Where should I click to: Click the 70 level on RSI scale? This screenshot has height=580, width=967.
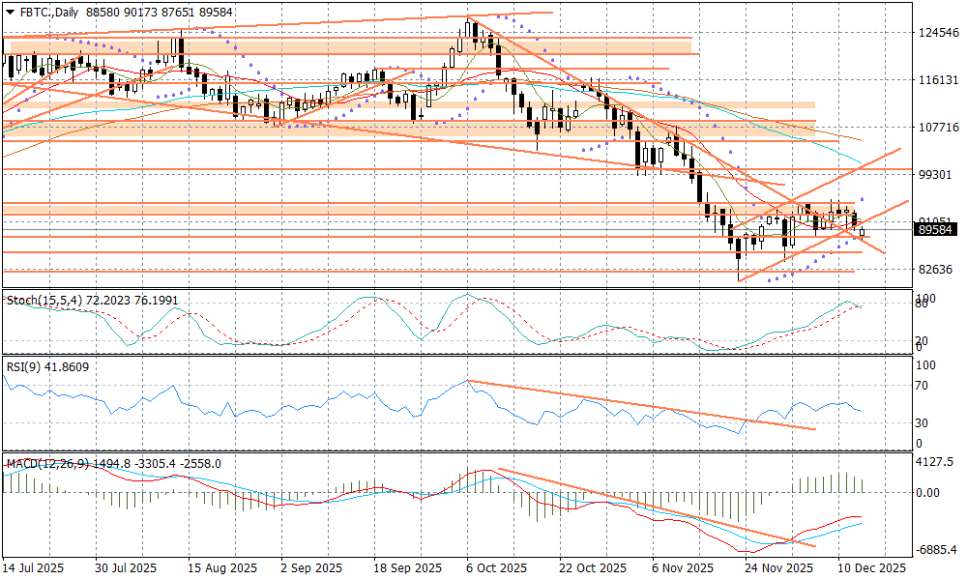click(x=923, y=386)
